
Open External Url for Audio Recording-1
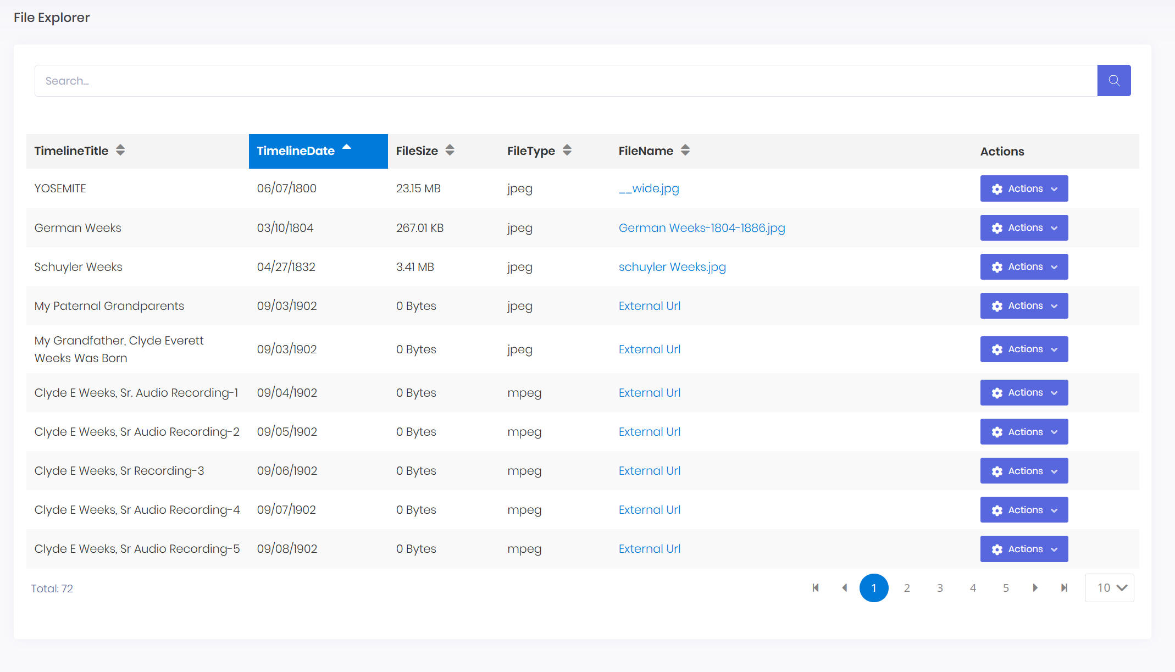point(650,392)
